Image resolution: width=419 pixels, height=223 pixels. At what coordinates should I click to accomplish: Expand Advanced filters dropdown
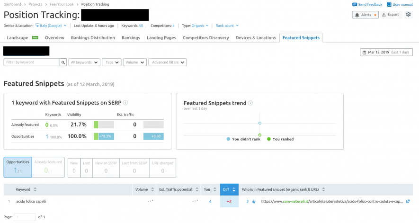(168, 62)
